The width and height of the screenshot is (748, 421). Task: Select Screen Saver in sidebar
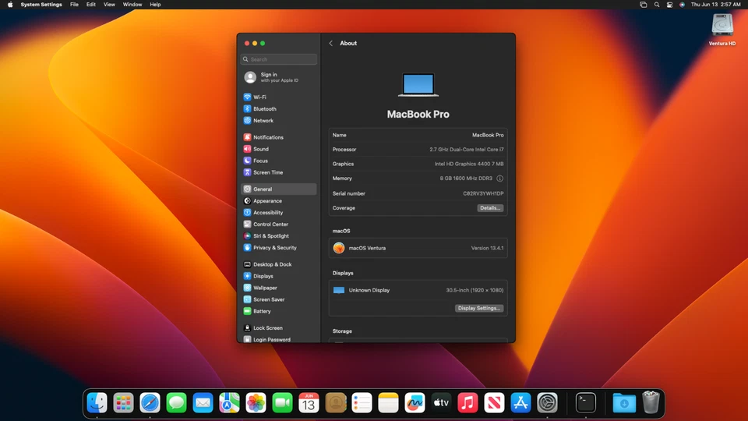pos(279,299)
